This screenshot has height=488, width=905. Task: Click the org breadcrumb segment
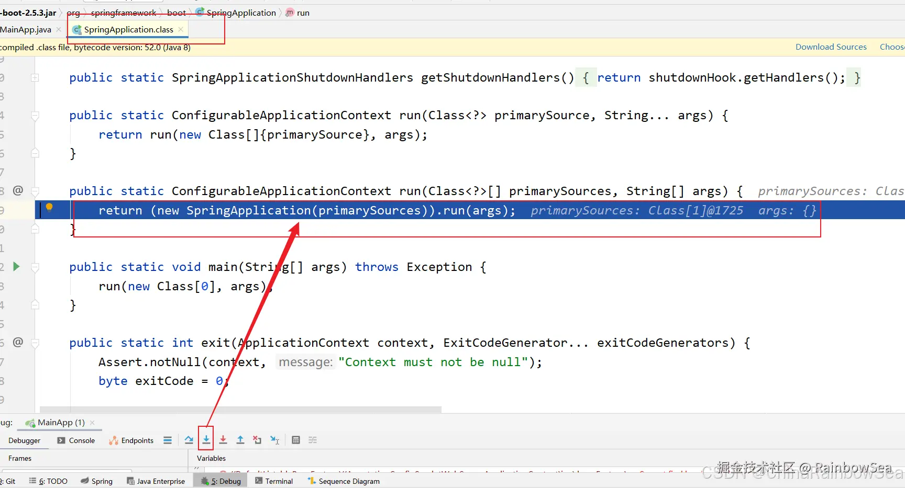(73, 13)
